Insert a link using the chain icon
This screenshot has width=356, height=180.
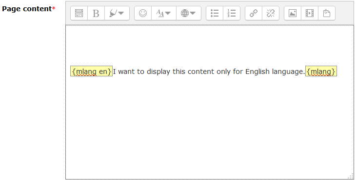[x=254, y=13]
